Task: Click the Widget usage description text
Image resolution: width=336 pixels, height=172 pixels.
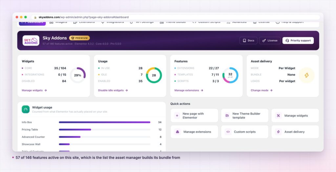Action: pyautogui.click(x=70, y=112)
